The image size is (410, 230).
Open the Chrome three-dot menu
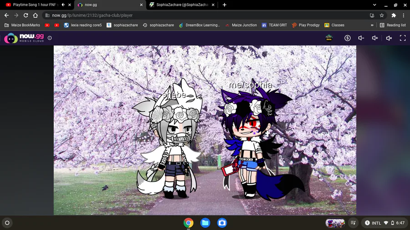[x=404, y=15]
